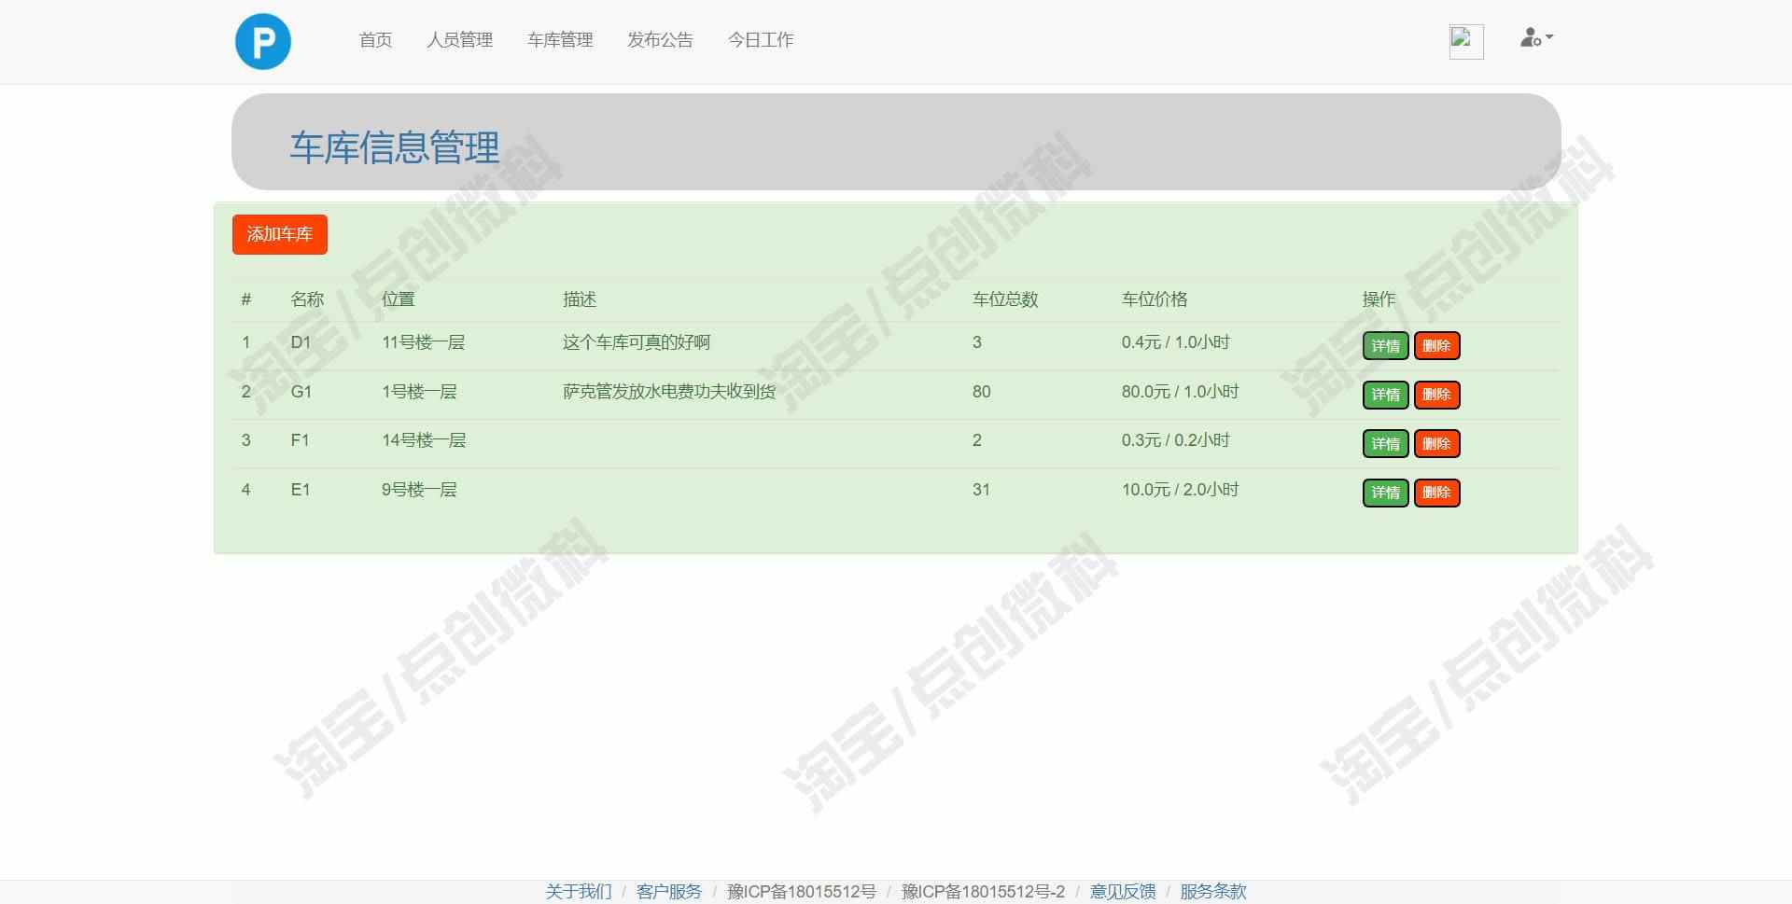View 详情 for garage G1
Image resolution: width=1792 pixels, height=904 pixels.
tap(1386, 395)
